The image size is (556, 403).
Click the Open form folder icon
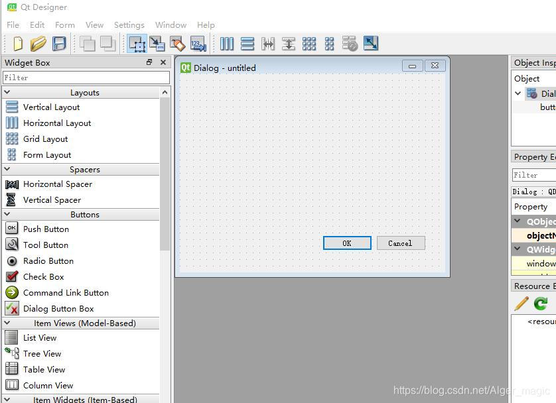click(x=38, y=44)
